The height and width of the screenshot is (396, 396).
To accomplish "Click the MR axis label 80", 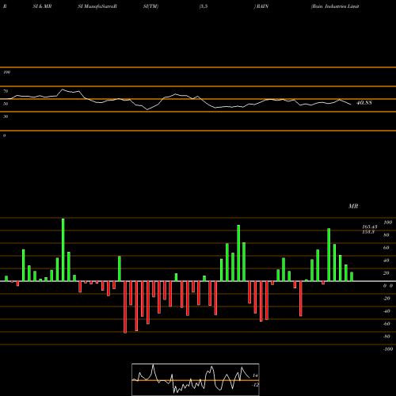I will click(x=386, y=235).
